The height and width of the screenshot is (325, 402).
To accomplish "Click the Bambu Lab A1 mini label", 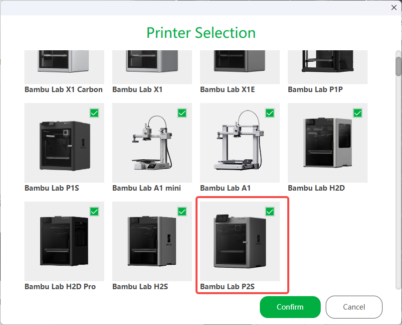I will pyautogui.click(x=147, y=188).
